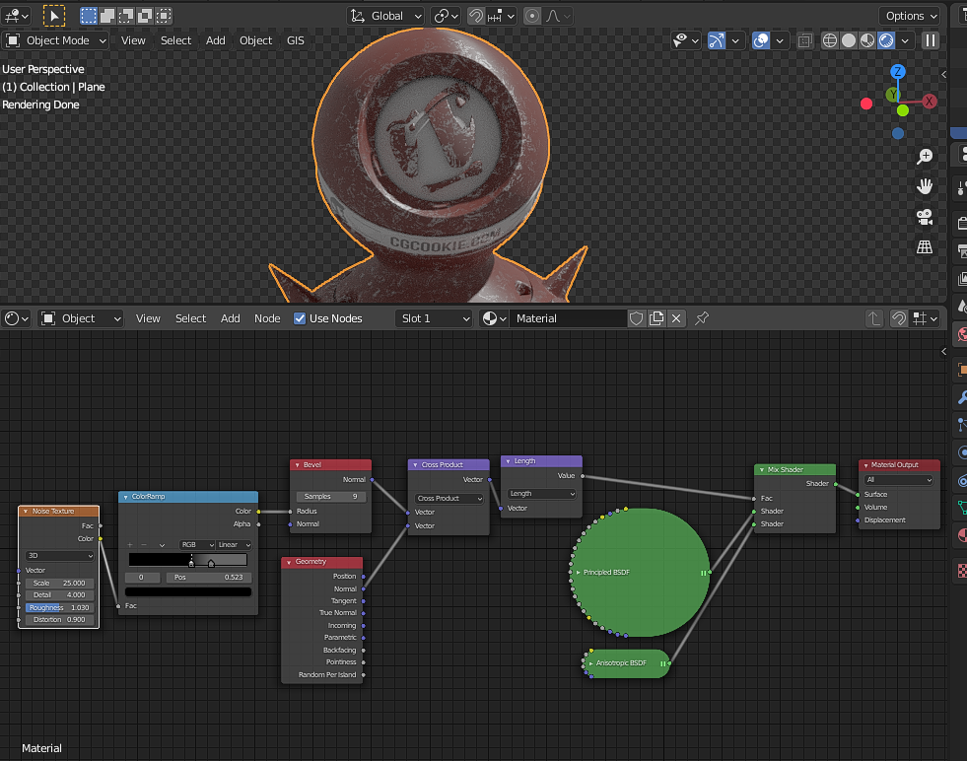
Task: Click the X axis on navigation gizmo
Action: pos(930,102)
